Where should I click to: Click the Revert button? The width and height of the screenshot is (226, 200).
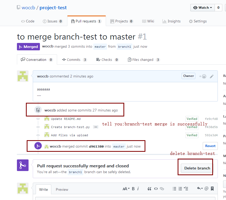(210, 146)
